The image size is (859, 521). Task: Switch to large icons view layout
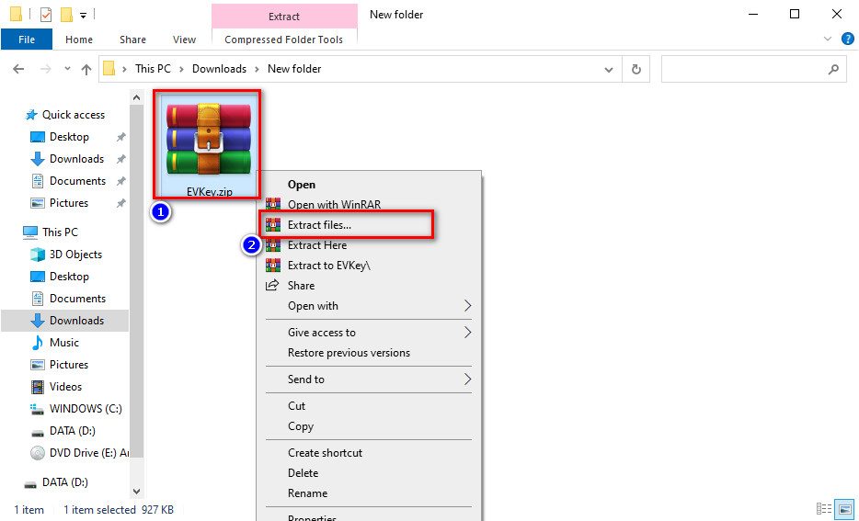[845, 509]
